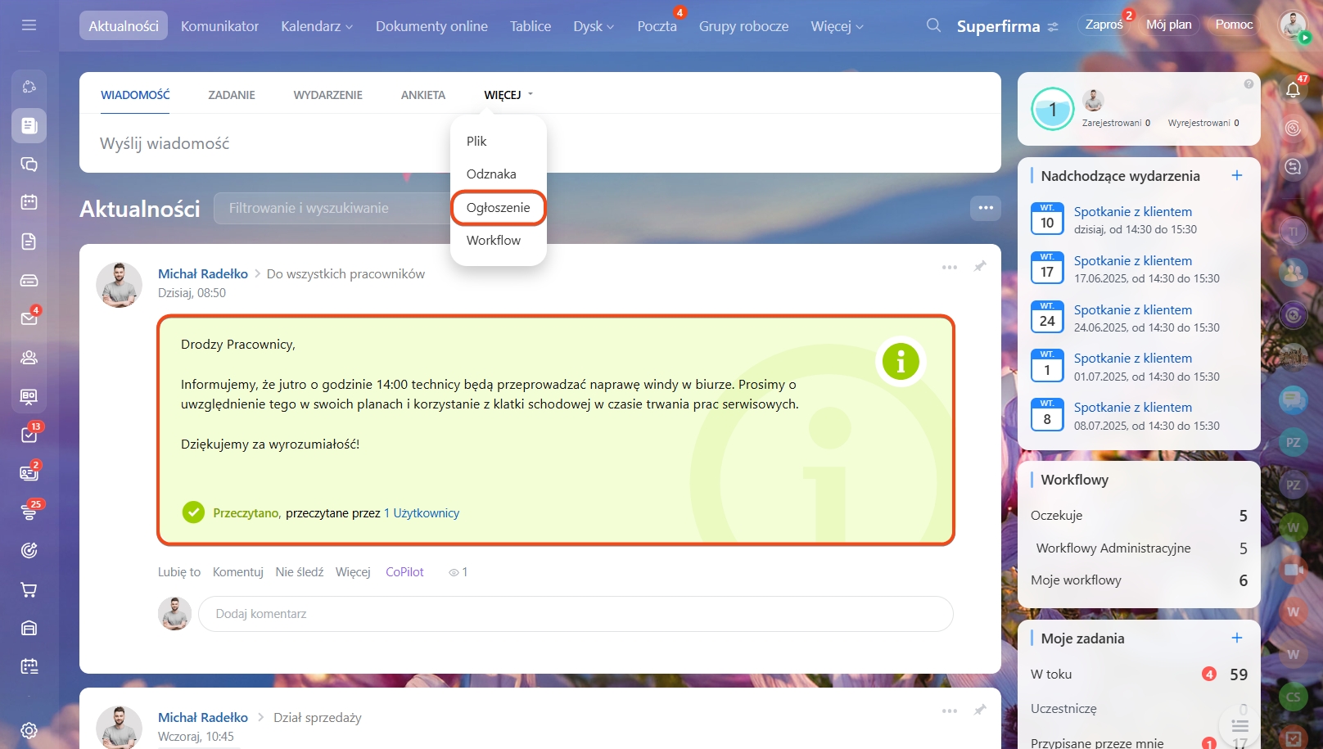Pin the first post with pin icon
The image size is (1323, 749).
tap(980, 266)
